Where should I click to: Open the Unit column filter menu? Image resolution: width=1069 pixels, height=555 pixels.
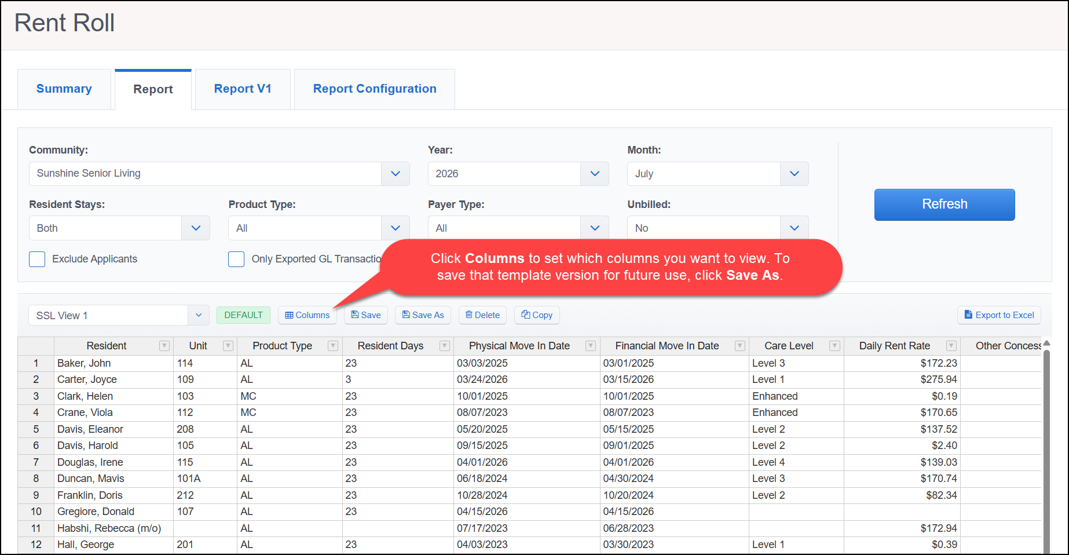coord(228,346)
